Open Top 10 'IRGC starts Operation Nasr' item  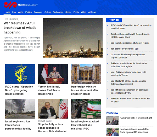click(131, 27)
